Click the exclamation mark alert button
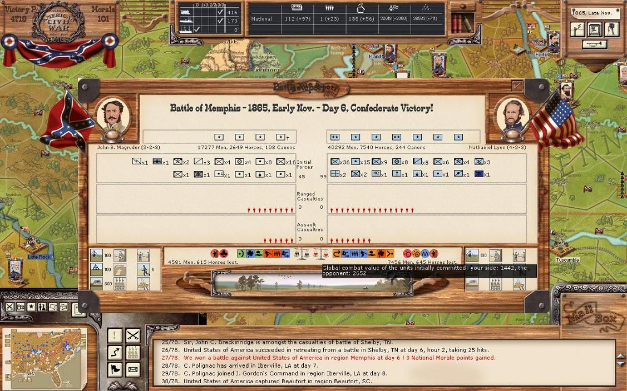This screenshot has width=627, height=391. (115, 335)
